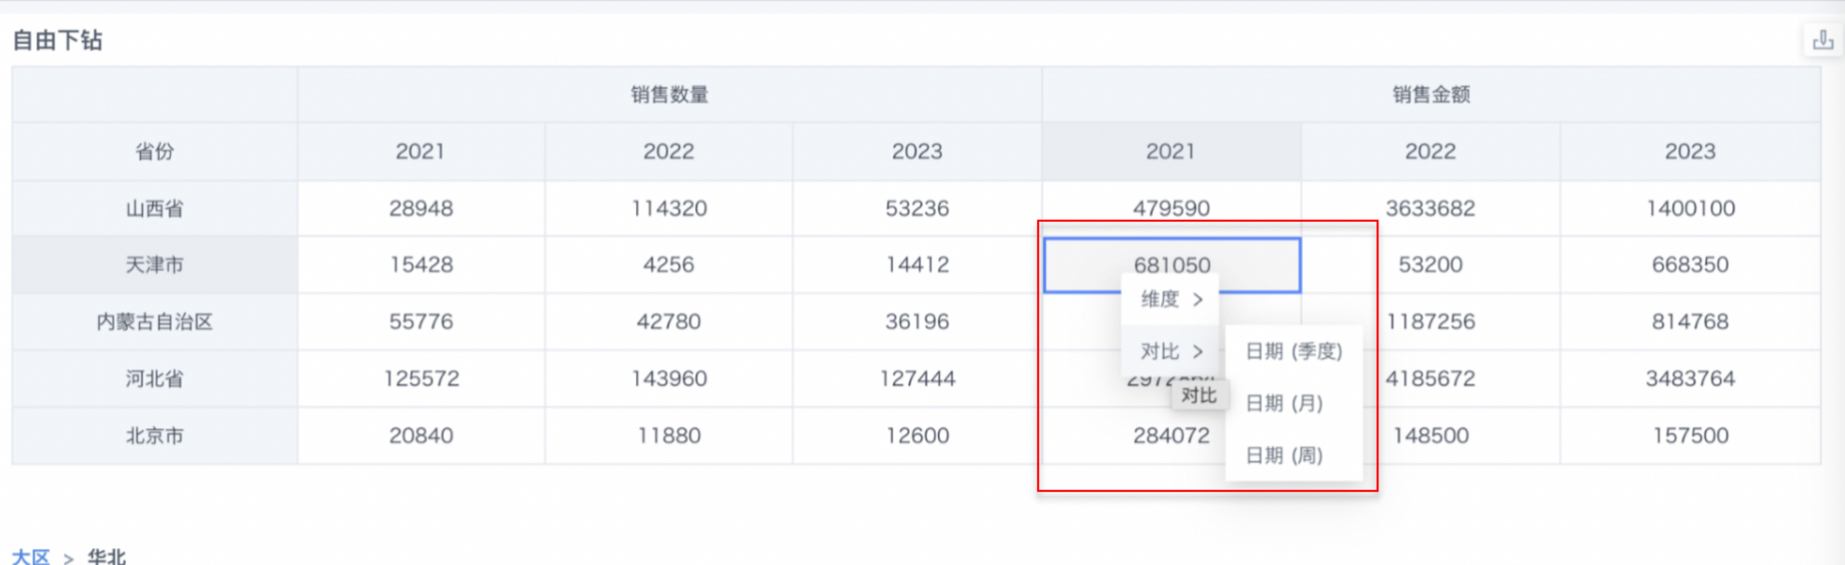The width and height of the screenshot is (1845, 565).
Task: Click the 华北 breadcrumb item
Action: 107,555
